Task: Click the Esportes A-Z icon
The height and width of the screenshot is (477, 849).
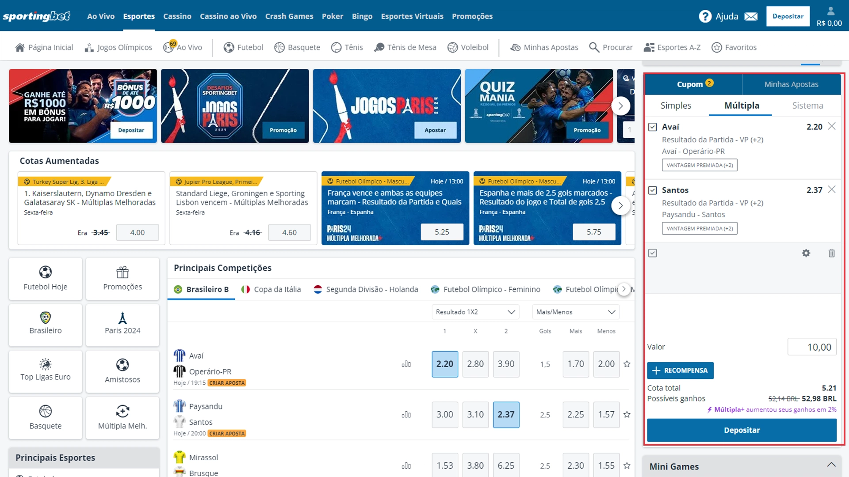Action: [649, 47]
